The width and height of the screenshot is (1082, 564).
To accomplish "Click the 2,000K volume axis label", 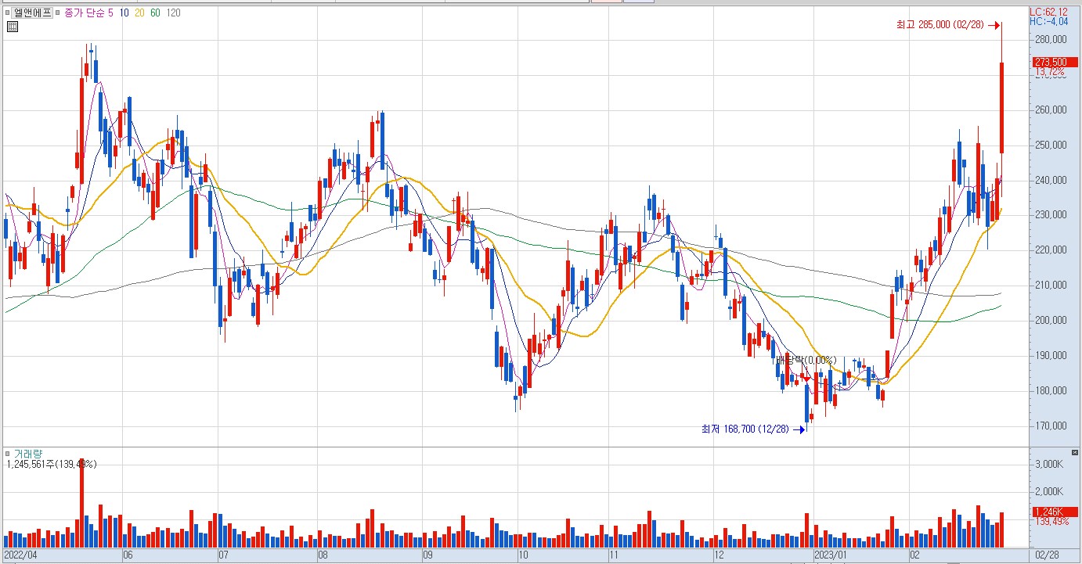I will point(1048,491).
